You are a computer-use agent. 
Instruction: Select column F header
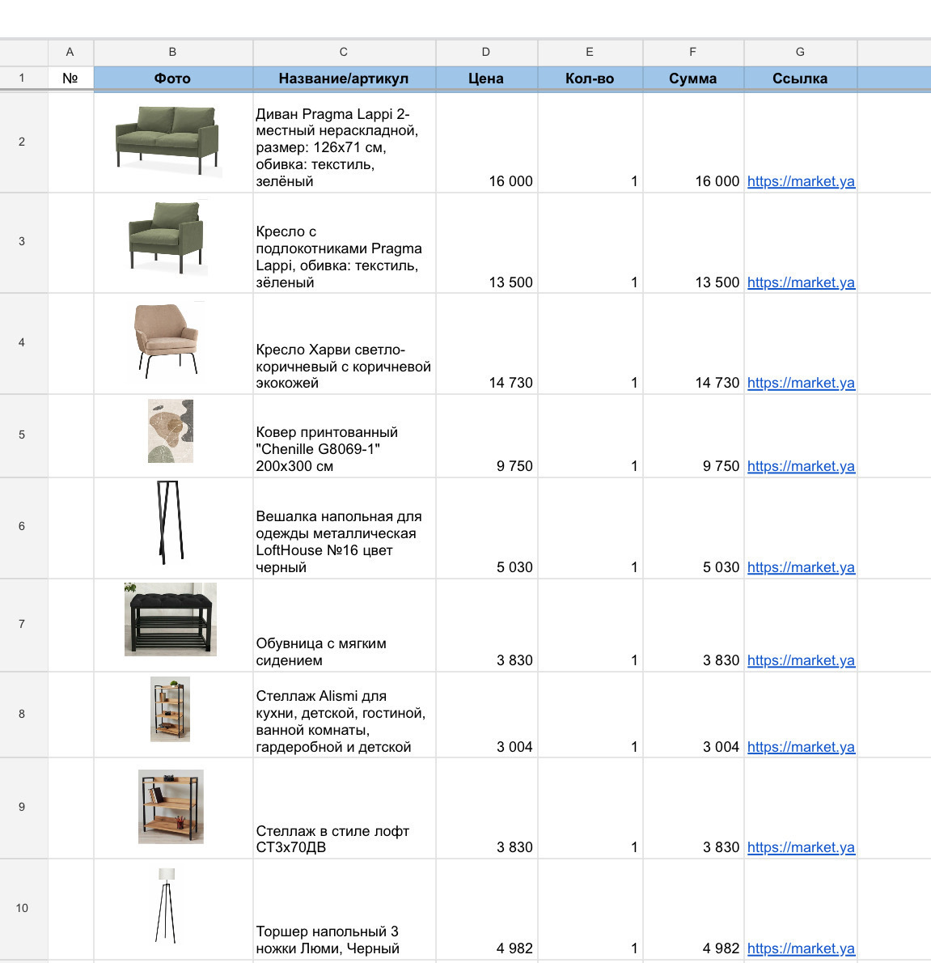(x=693, y=53)
